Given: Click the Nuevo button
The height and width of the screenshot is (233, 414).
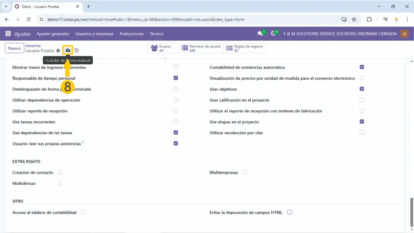Looking at the screenshot, I should [x=14, y=48].
